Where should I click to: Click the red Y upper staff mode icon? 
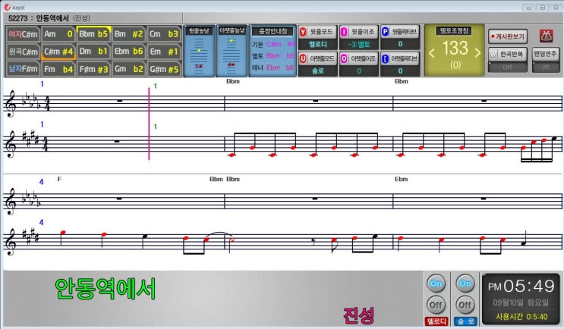304,32
